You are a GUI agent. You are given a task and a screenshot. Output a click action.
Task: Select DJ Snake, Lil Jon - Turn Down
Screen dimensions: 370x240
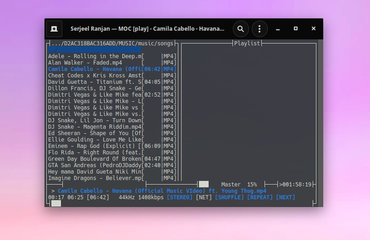click(112, 120)
